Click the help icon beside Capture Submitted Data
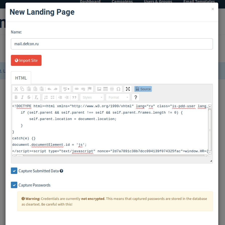 pos(61,171)
